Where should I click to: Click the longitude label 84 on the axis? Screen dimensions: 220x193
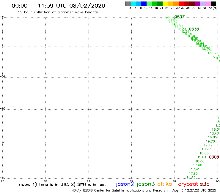(x=131, y=181)
